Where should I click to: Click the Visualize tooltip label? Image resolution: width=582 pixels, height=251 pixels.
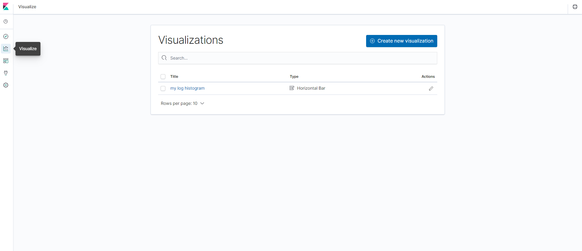point(28,49)
